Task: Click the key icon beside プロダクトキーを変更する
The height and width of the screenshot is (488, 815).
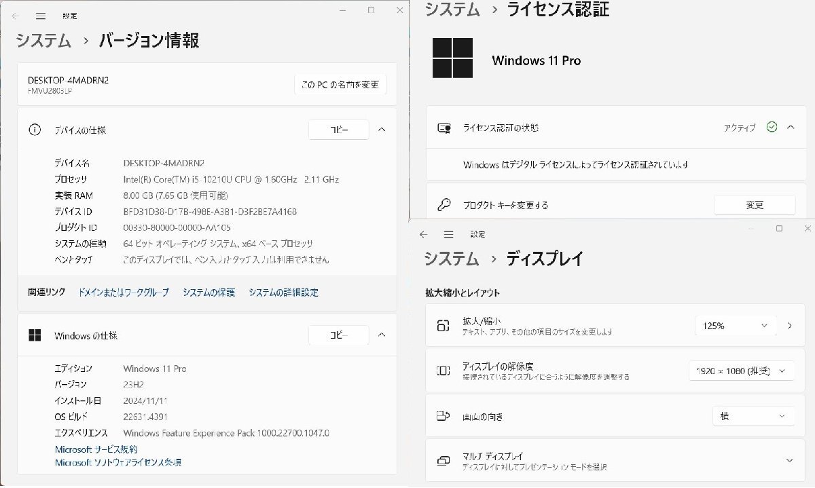Action: [x=444, y=204]
